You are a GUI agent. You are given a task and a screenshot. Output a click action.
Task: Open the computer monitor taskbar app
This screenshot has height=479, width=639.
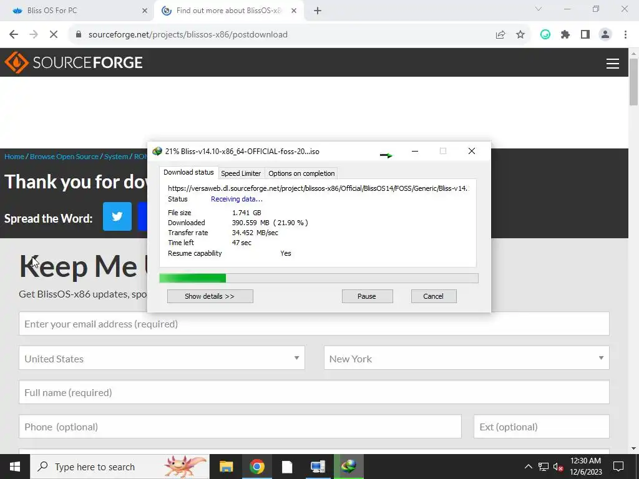(318, 467)
